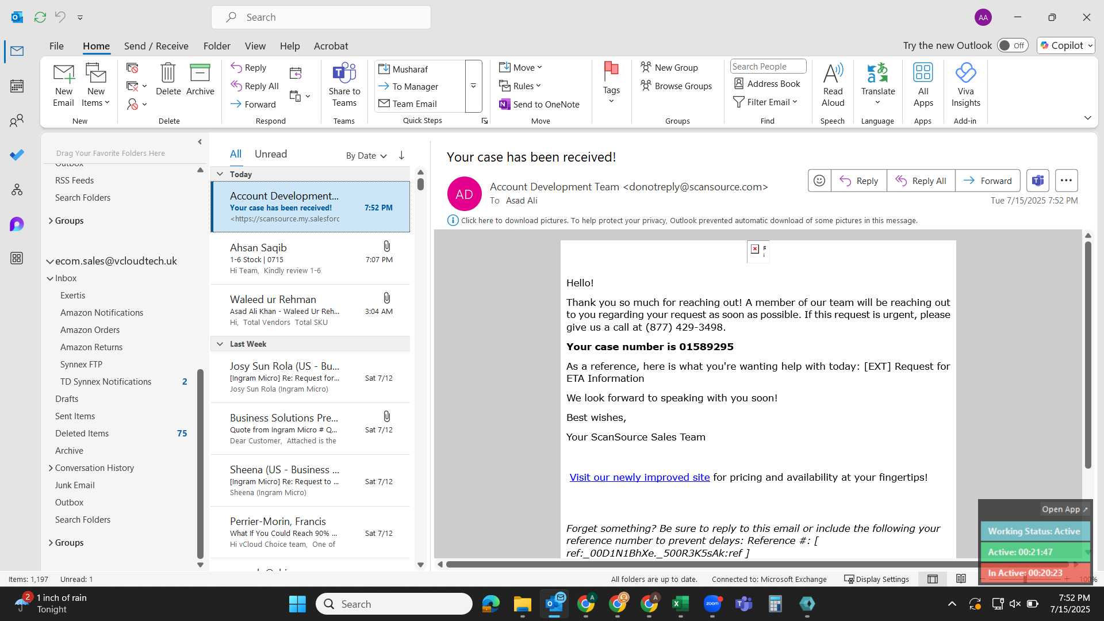Switch to the View ribbon tab
The image size is (1104, 621).
point(255,46)
